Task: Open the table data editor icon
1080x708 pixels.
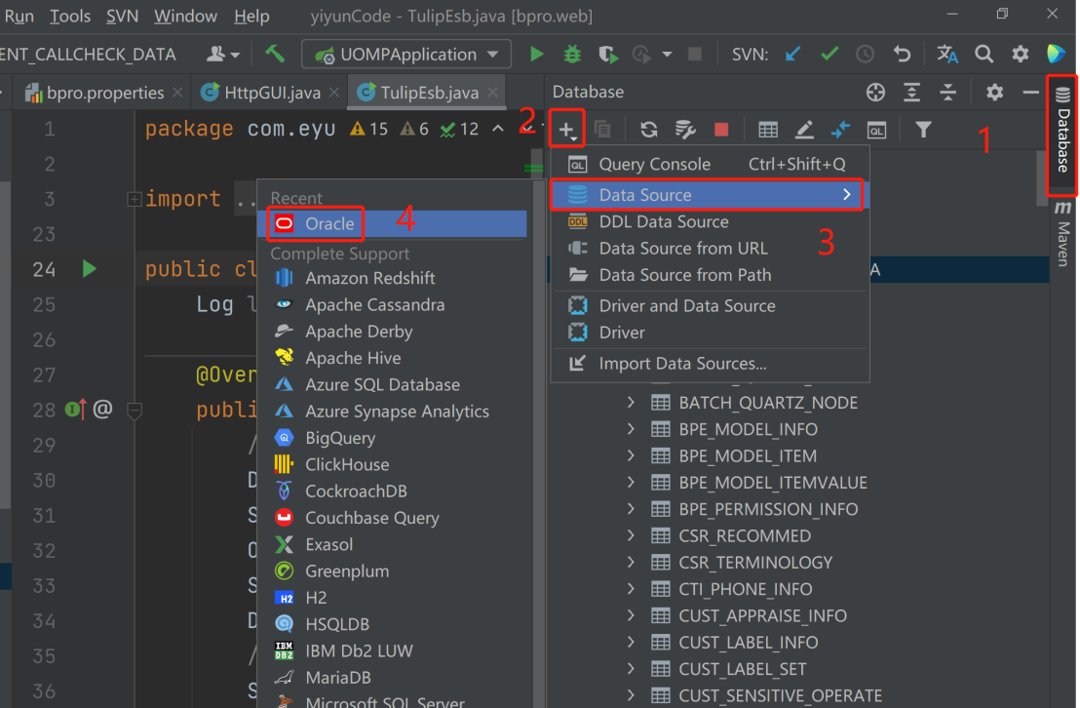Action: tap(768, 130)
